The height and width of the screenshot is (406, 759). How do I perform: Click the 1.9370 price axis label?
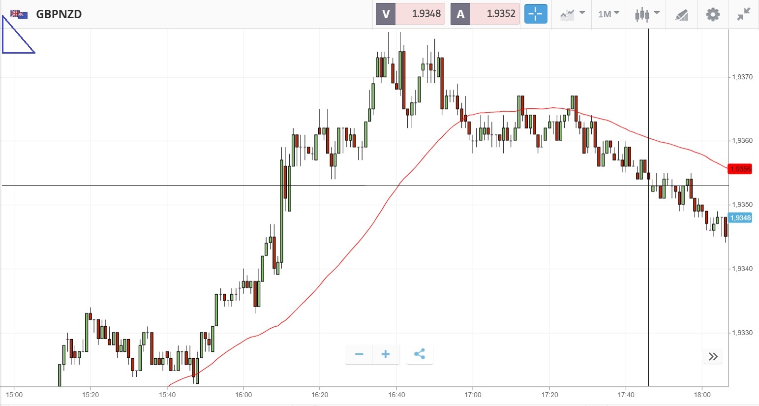pyautogui.click(x=742, y=77)
